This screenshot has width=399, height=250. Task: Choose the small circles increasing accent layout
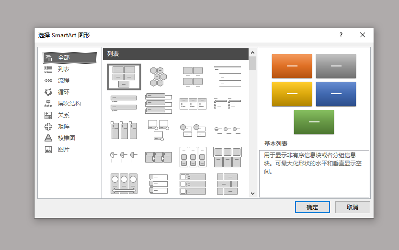click(228, 130)
